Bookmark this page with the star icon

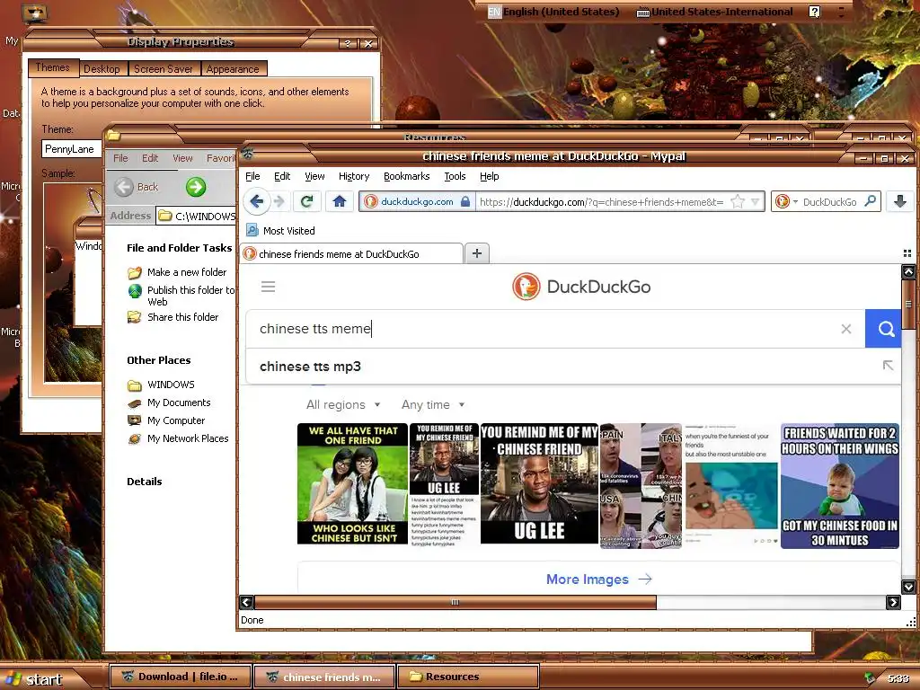pos(738,202)
